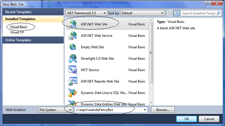Pick the Silverlight 1.0 Web Site icon
The width and height of the screenshot is (225, 126).
point(73,59)
